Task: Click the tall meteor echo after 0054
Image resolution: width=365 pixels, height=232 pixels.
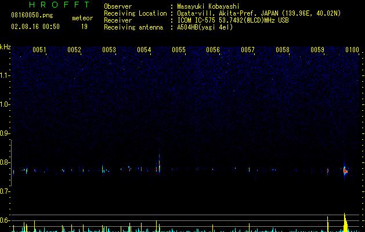Action: click(159, 163)
